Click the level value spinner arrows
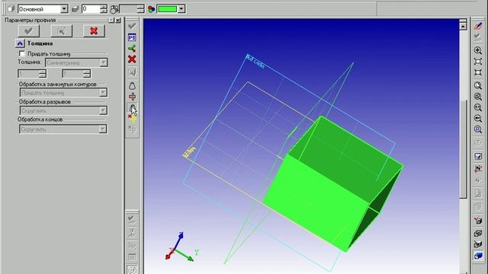This screenshot has height=274, width=488. click(104, 9)
